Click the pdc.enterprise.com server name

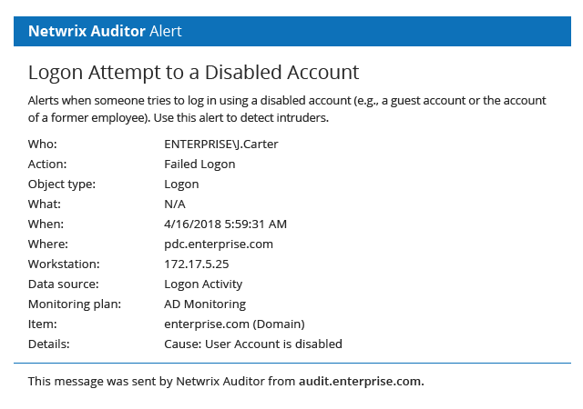[219, 244]
